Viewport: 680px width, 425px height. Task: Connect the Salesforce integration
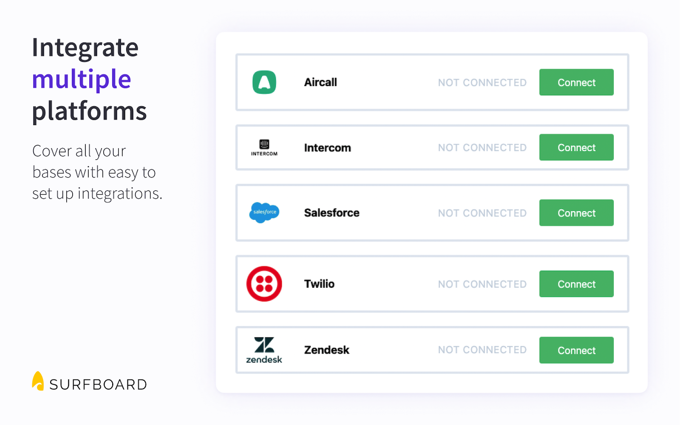[x=576, y=212]
